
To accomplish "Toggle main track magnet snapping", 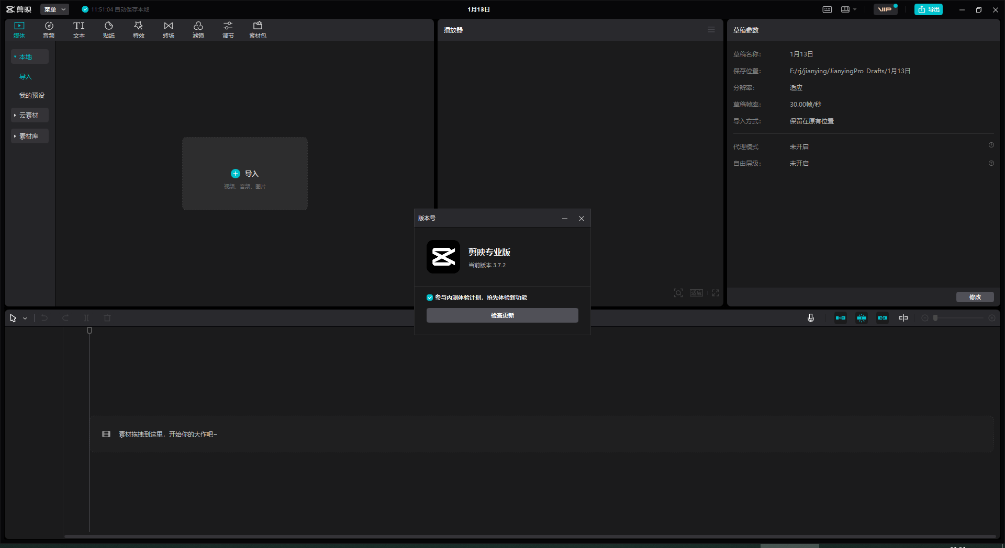I will click(x=841, y=318).
